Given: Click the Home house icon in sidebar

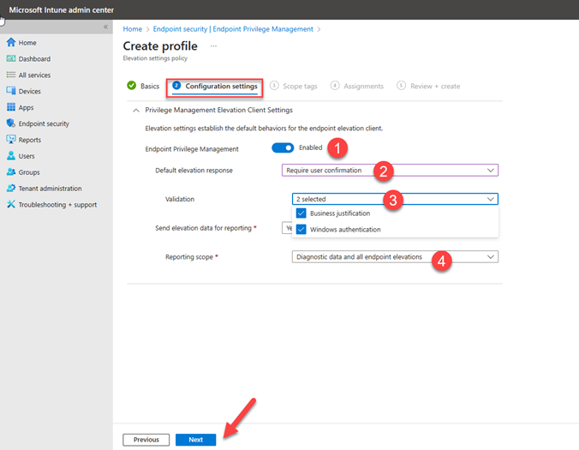Looking at the screenshot, I should click(x=11, y=43).
